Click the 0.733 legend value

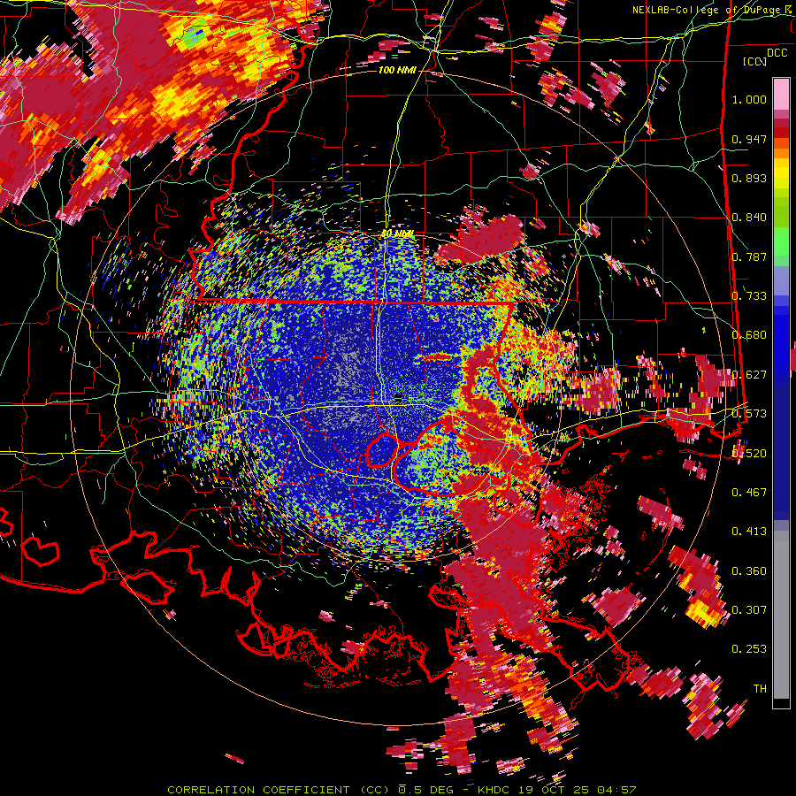click(749, 296)
